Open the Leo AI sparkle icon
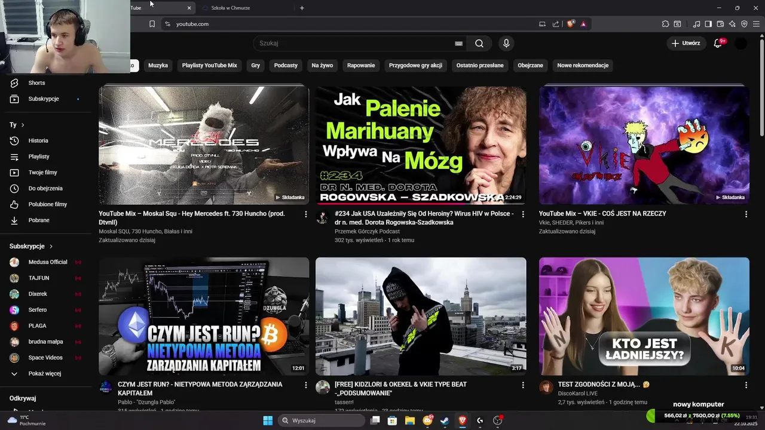Viewport: 765px width, 430px height. click(732, 24)
